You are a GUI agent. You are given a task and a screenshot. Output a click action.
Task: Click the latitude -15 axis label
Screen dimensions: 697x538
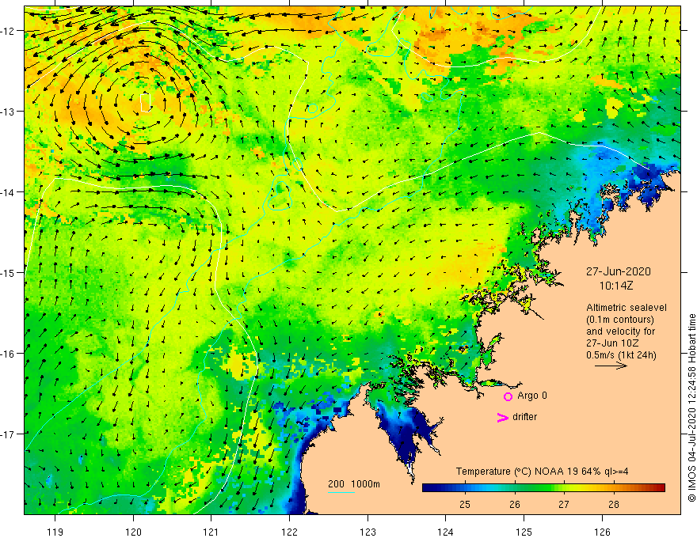(x=8, y=273)
